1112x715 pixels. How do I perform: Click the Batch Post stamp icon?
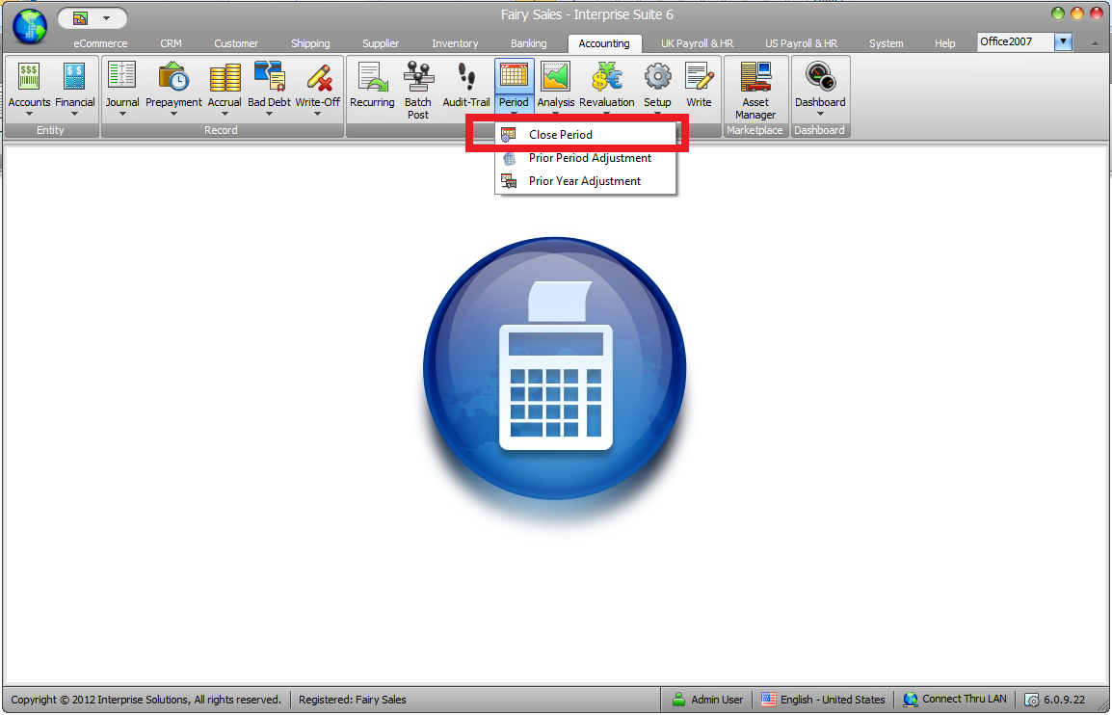pos(418,77)
